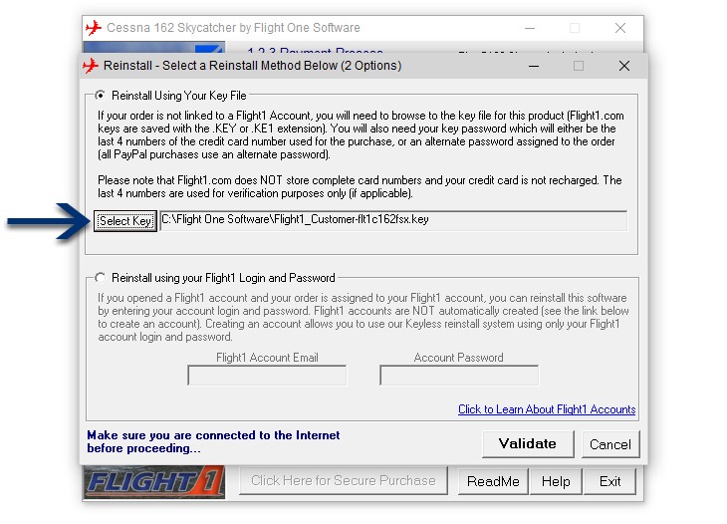
Task: Focus the Account Password field
Action: [x=459, y=376]
